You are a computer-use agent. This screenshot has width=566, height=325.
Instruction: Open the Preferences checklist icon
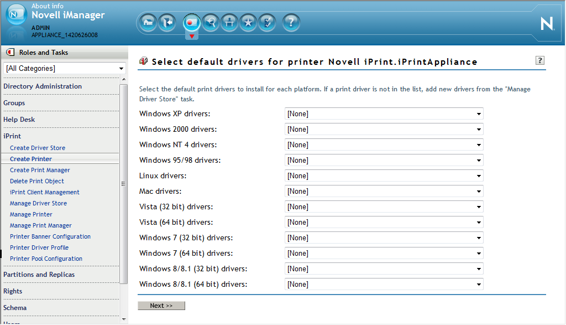267,23
